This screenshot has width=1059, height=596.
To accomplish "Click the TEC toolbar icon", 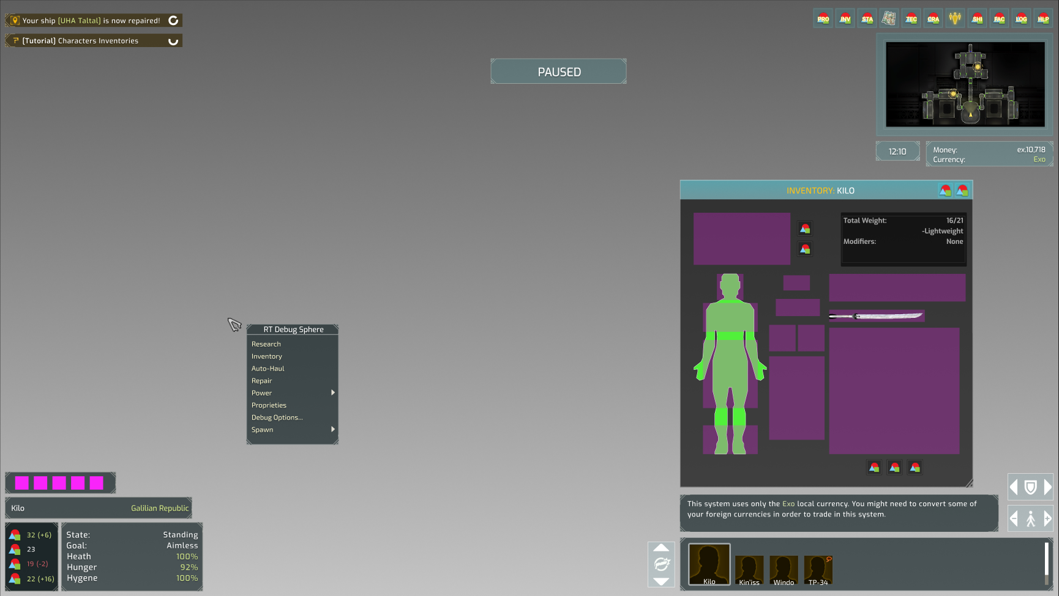I will click(911, 18).
